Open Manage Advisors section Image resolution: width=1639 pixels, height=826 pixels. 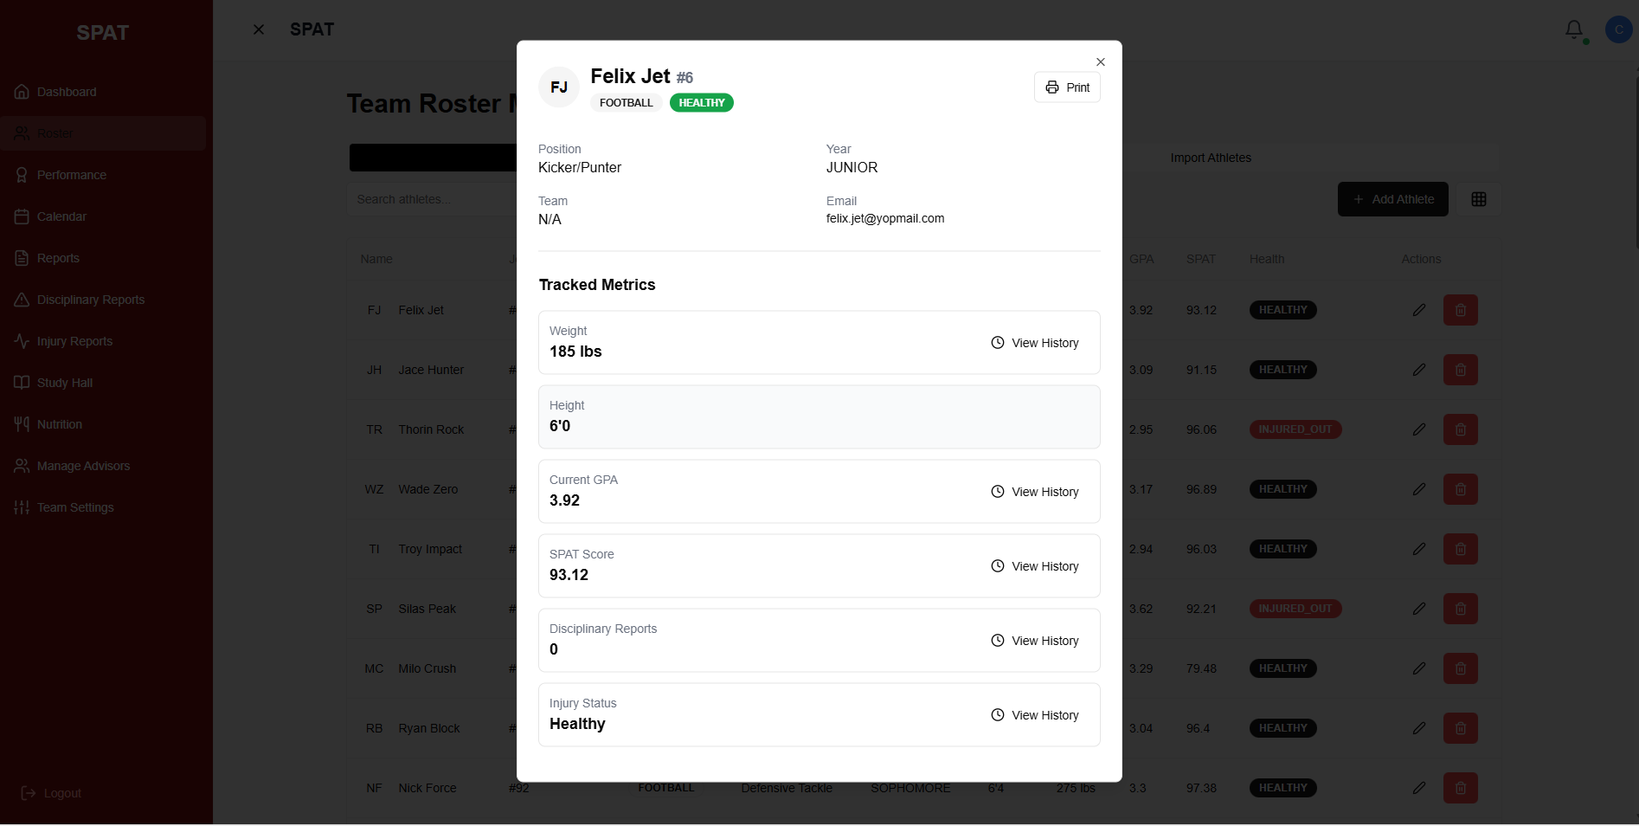point(83,466)
